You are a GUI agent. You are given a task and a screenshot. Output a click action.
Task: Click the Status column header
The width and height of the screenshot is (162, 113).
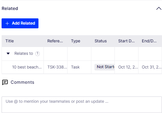101,41
